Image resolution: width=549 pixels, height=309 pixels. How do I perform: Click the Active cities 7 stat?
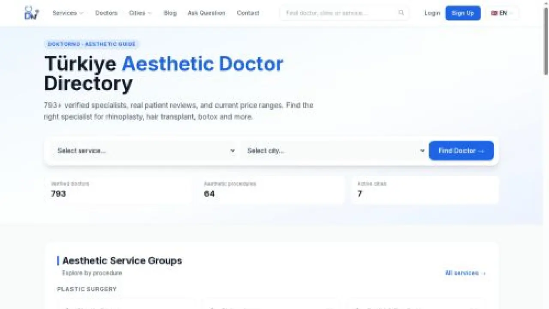(x=425, y=190)
